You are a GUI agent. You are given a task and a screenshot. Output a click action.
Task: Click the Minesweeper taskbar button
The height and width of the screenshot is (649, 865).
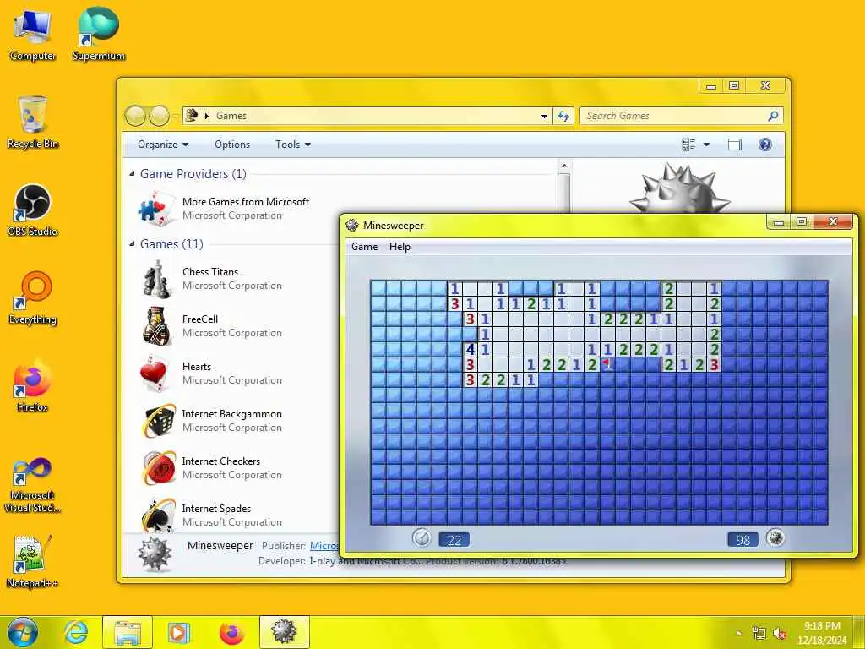click(x=284, y=632)
